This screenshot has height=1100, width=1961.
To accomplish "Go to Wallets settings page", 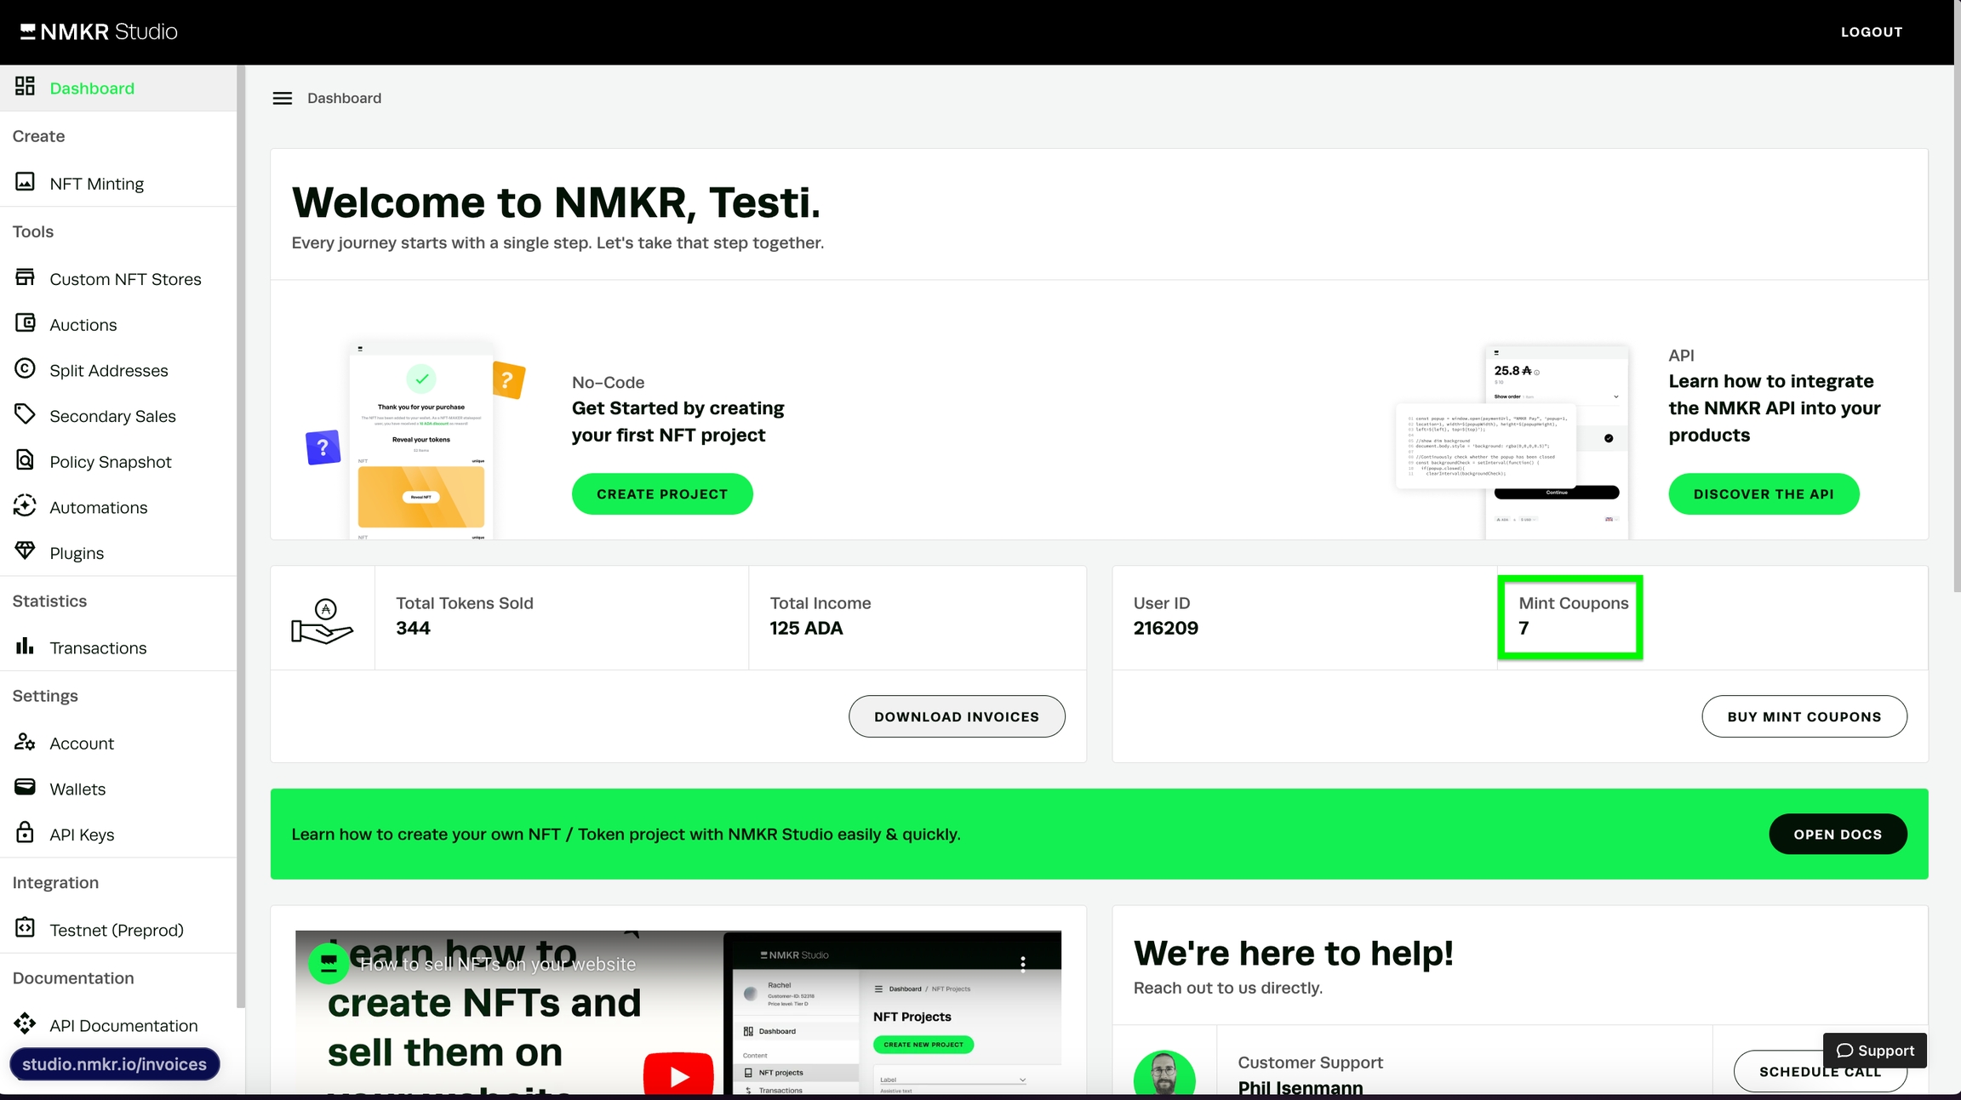I will [77, 789].
